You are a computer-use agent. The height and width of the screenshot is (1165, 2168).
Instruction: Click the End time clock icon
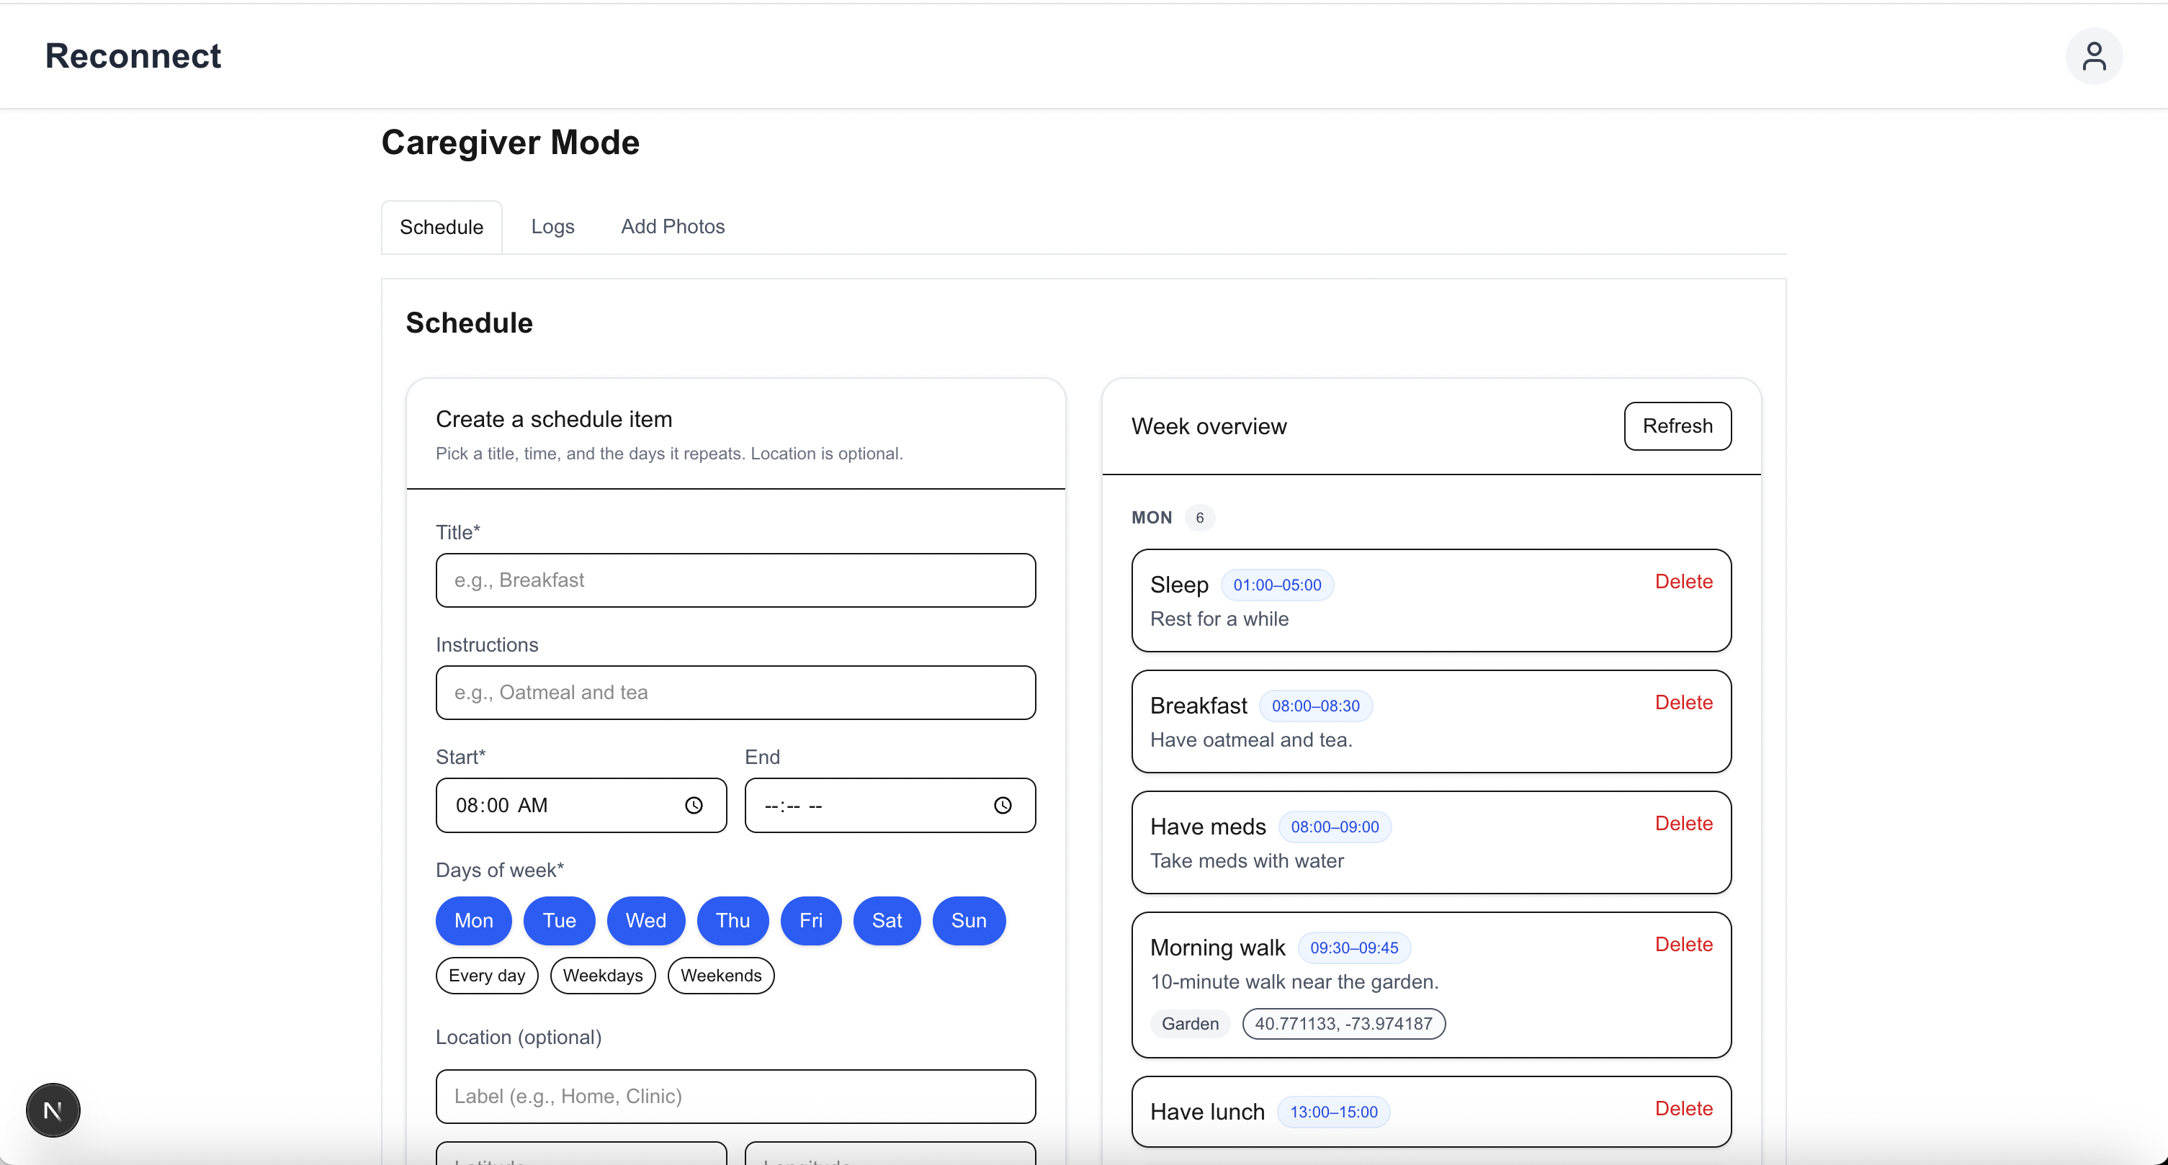[x=1001, y=806]
